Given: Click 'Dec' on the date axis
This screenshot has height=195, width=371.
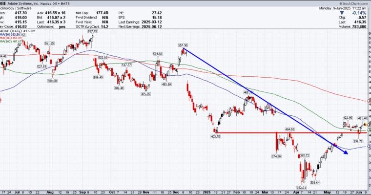Looking at the screenshot, I should 176,193.
